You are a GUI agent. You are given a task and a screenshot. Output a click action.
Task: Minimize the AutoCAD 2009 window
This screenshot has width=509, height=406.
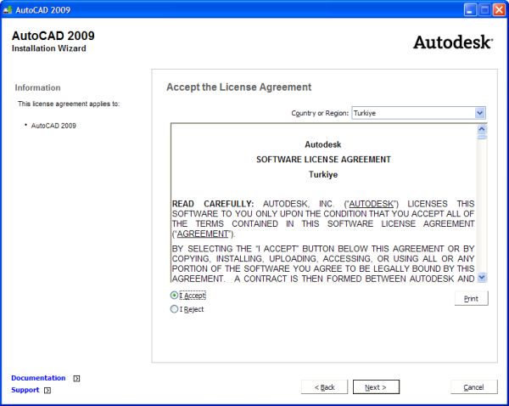[470, 9]
